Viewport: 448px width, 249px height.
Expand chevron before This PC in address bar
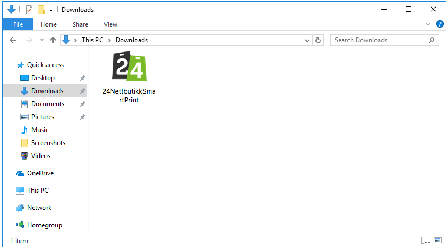[75, 40]
